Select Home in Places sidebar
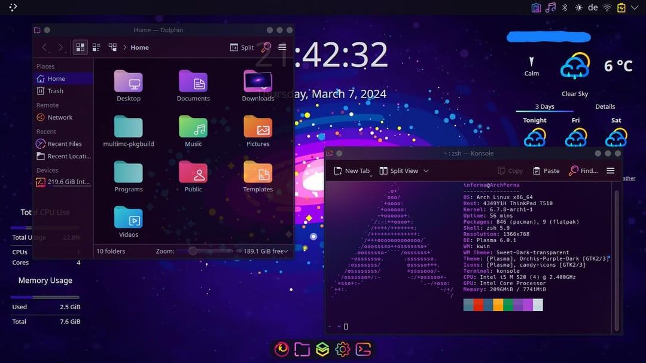Image resolution: width=646 pixels, height=363 pixels. point(63,78)
